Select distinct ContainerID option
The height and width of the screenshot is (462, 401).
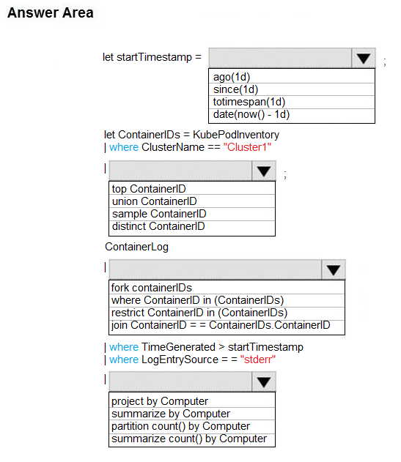click(192, 226)
